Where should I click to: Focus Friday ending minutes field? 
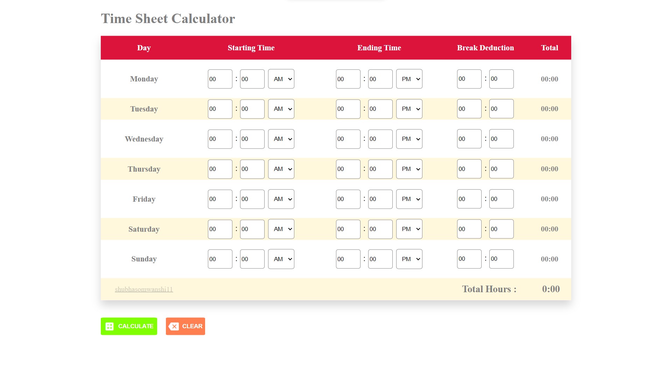pos(380,199)
